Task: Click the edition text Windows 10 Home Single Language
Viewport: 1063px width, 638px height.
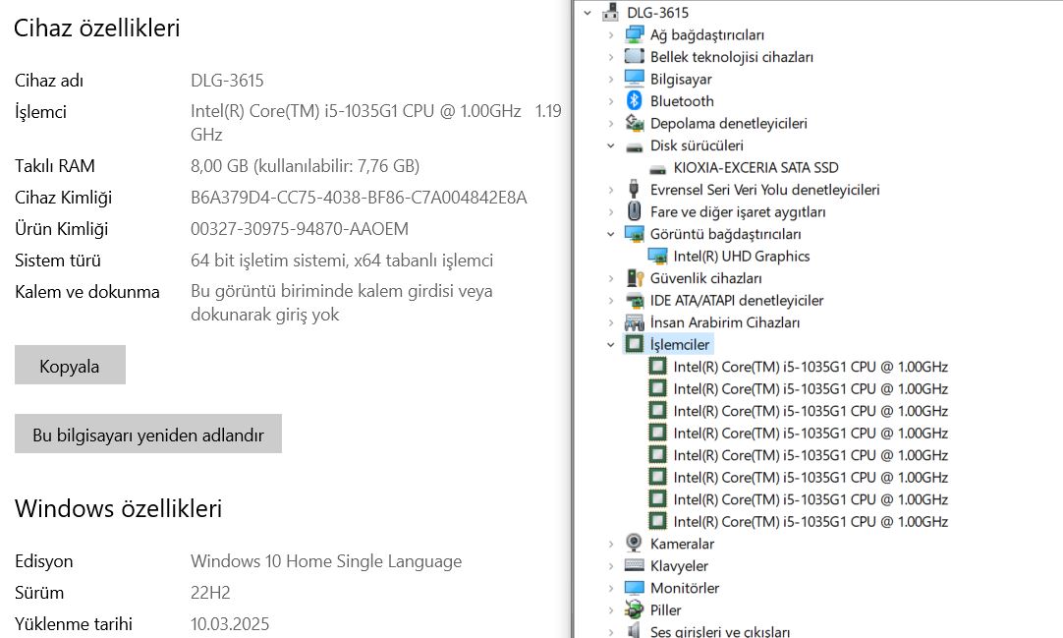Action: [326, 561]
